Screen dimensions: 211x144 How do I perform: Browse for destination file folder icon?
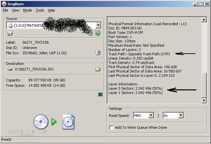coord(98,69)
